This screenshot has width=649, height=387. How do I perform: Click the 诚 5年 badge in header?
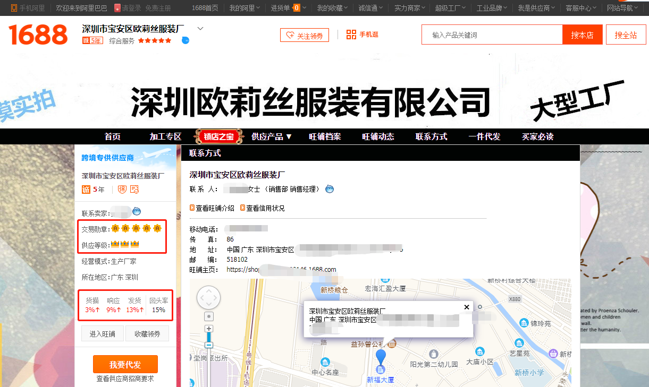pyautogui.click(x=92, y=40)
